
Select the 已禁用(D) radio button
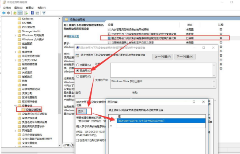[78, 77]
